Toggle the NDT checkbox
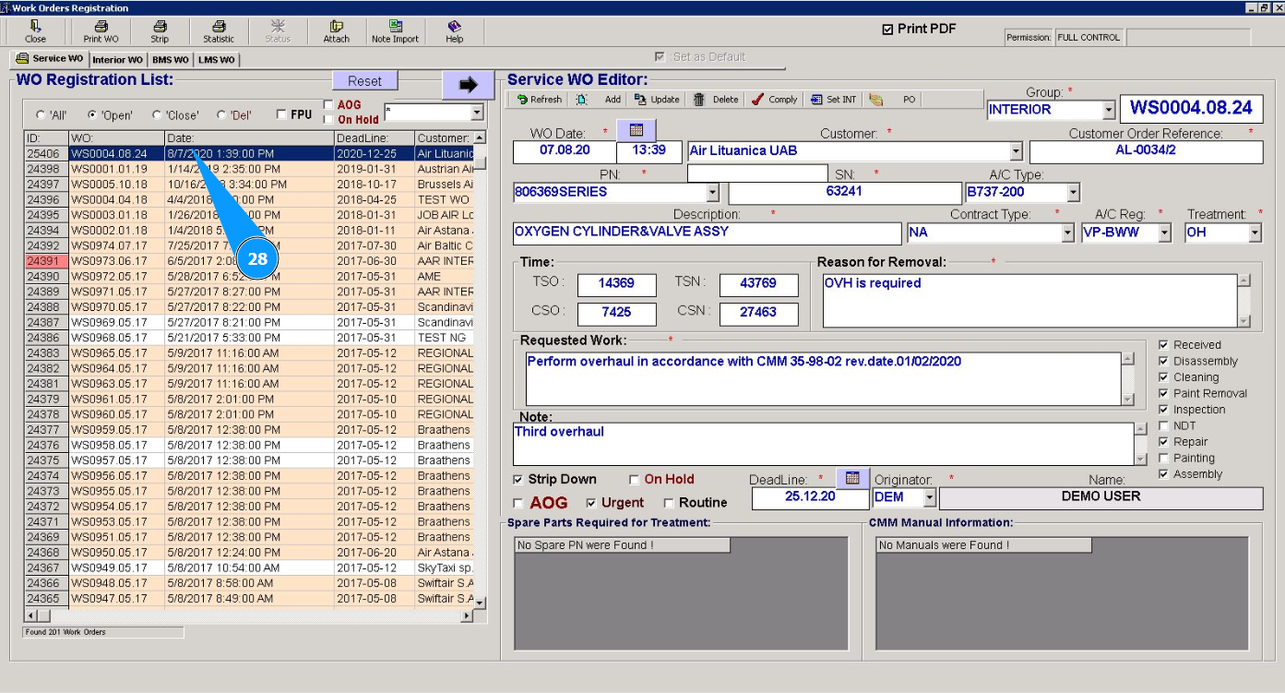This screenshot has height=693, width=1285. (x=1164, y=425)
